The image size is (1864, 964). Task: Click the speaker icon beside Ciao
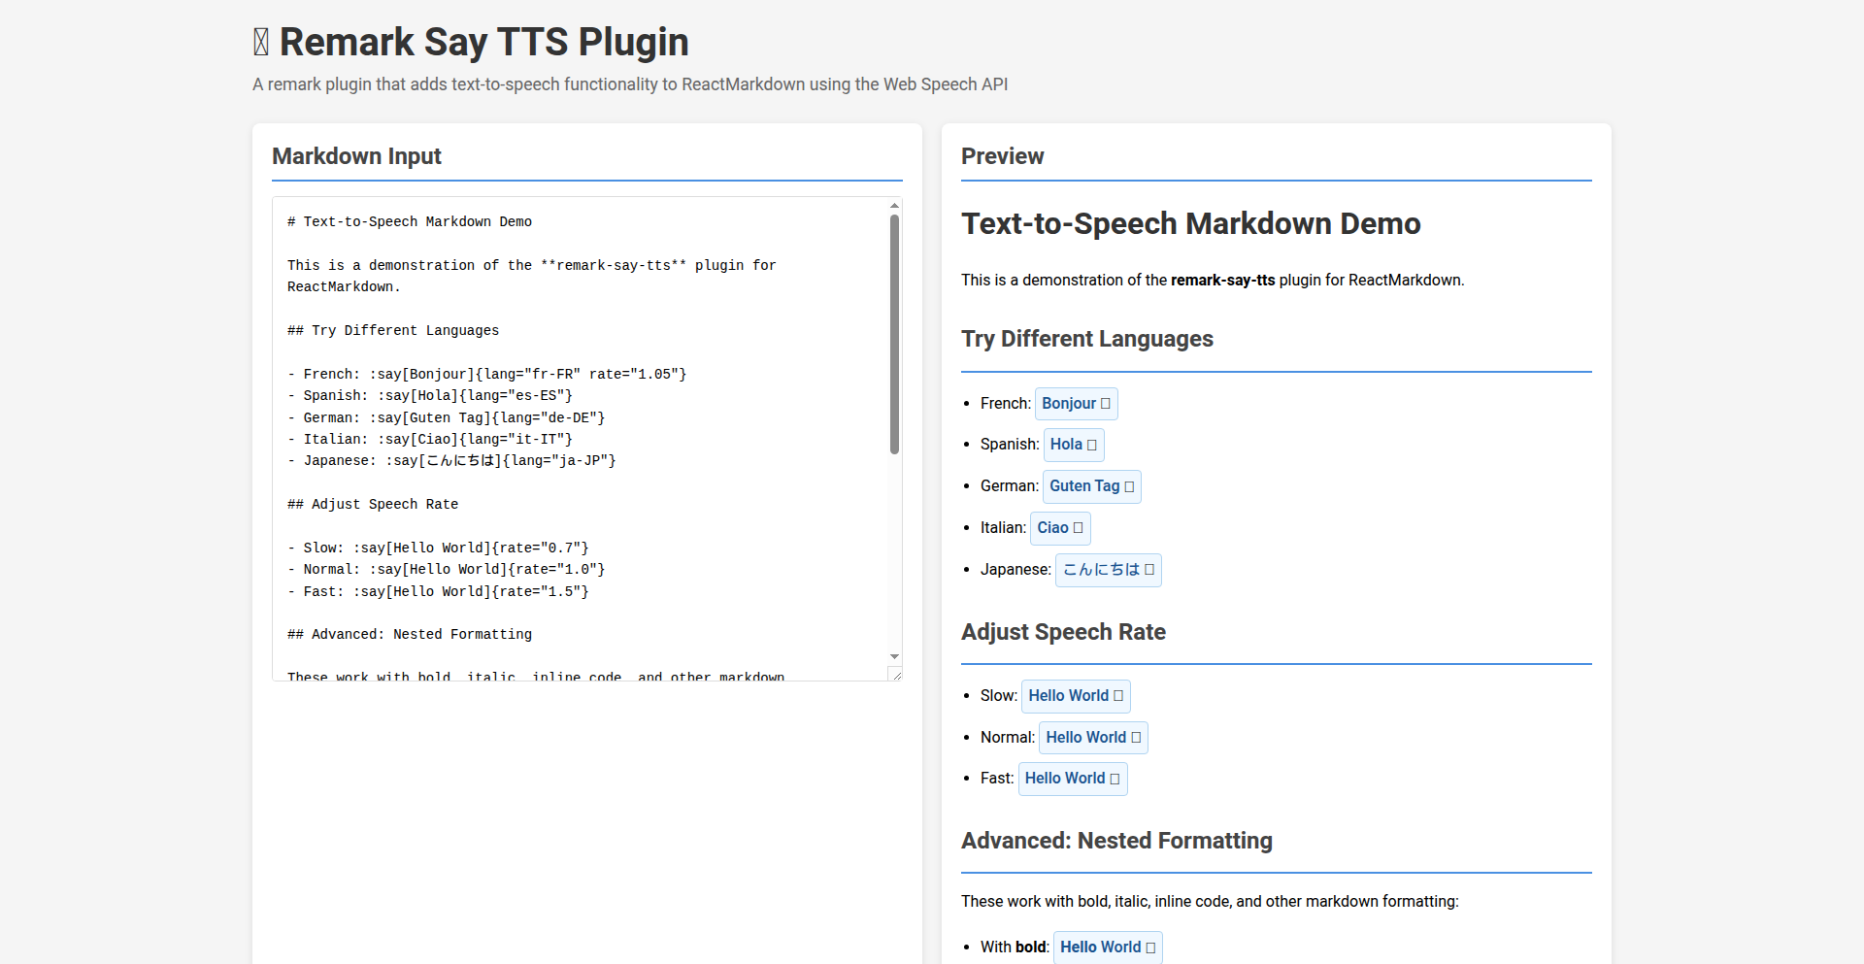(x=1078, y=528)
